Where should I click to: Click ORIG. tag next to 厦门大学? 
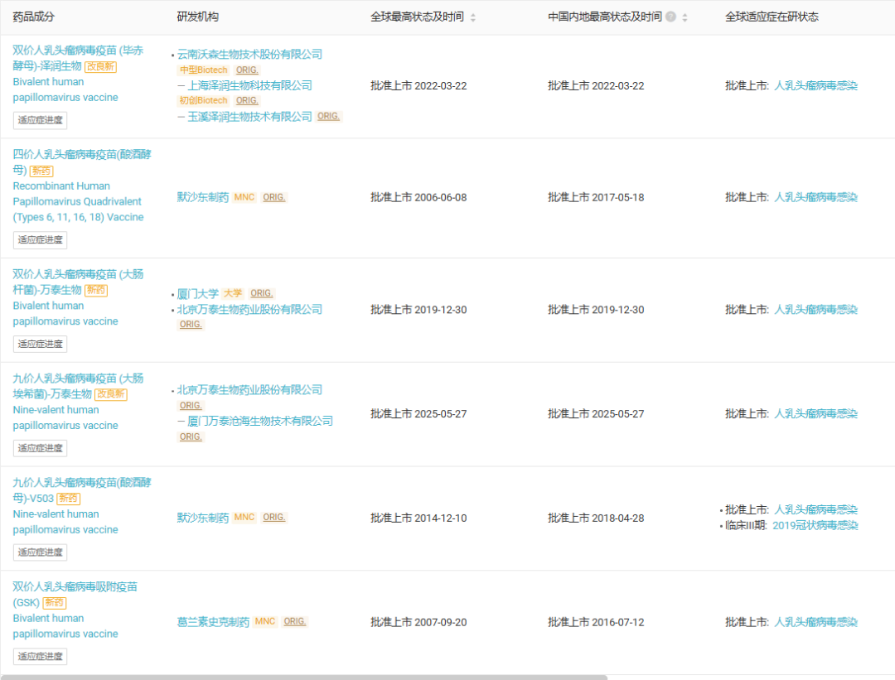click(261, 293)
